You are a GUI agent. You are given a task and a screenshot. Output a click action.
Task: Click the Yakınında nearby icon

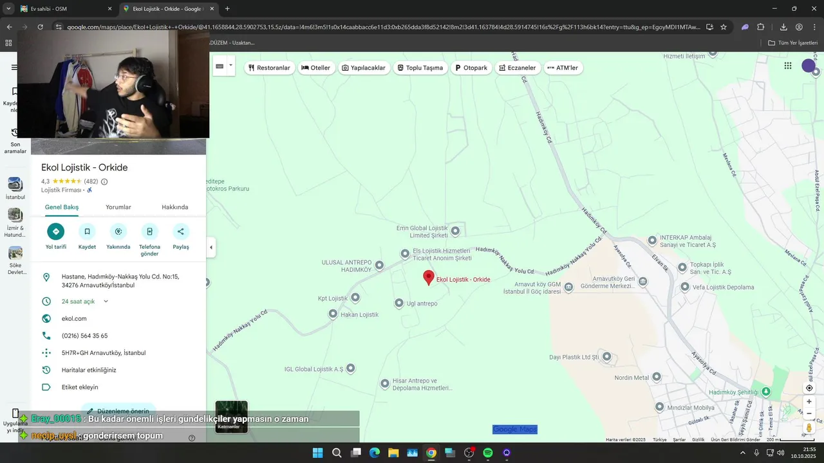coord(118,232)
